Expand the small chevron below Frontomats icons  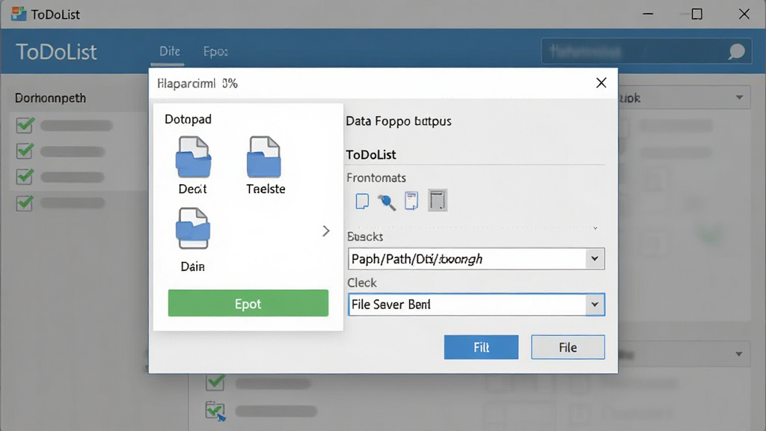pos(595,228)
